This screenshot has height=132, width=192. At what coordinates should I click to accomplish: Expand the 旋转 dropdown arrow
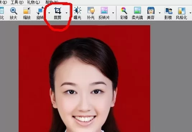pos(49,13)
